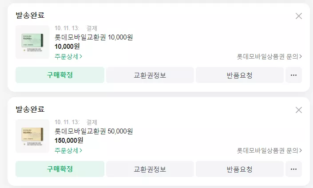
Task: Open 교환권정보 for the 10,000원 voucher
Action: coord(150,75)
